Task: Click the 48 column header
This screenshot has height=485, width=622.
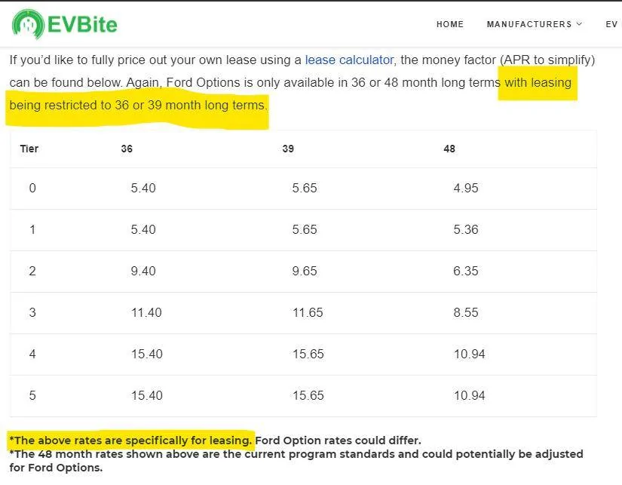Action: pyautogui.click(x=449, y=149)
